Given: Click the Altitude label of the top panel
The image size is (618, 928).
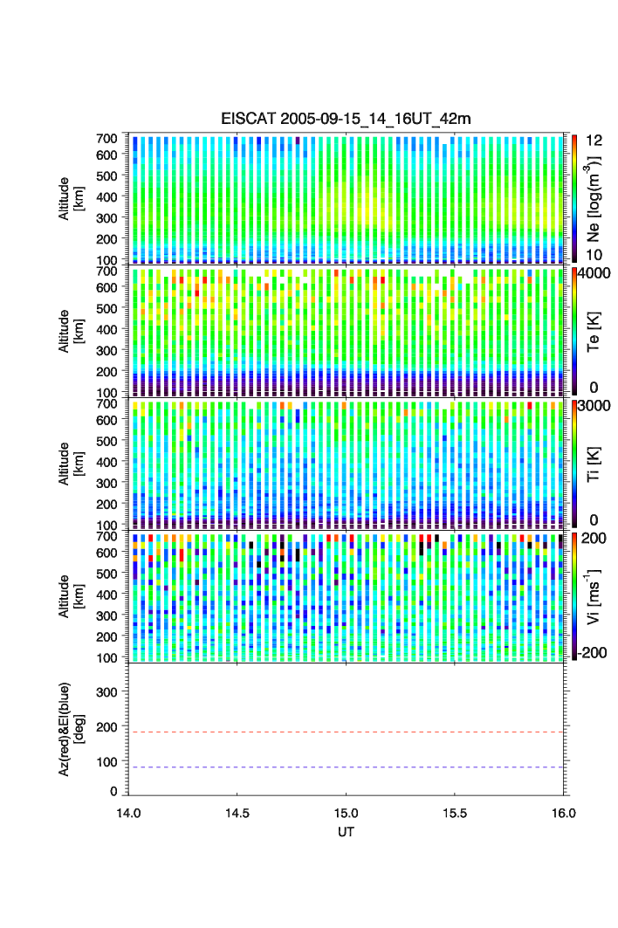Looking at the screenshot, I should (x=70, y=199).
